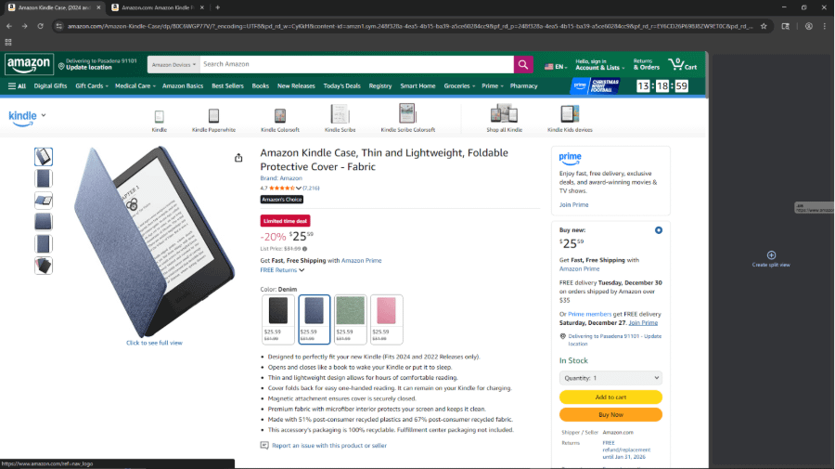The width and height of the screenshot is (835, 469).
Task: Open the 7,216 ratings link
Action: tap(311, 189)
